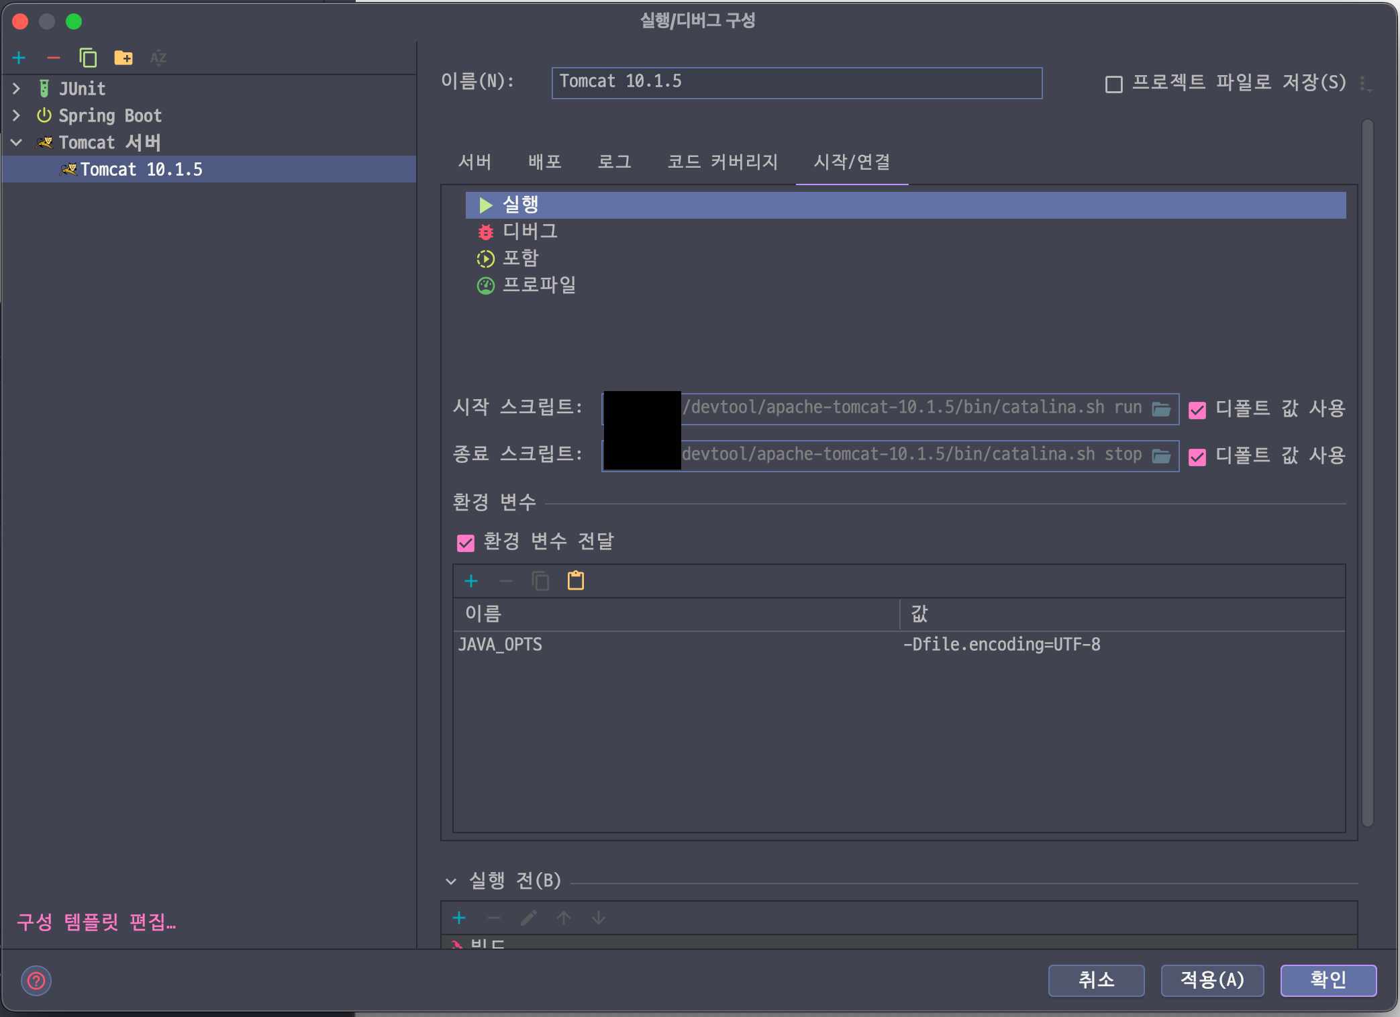Collapse the 실행 전(B) section
The width and height of the screenshot is (1400, 1017).
(x=451, y=881)
